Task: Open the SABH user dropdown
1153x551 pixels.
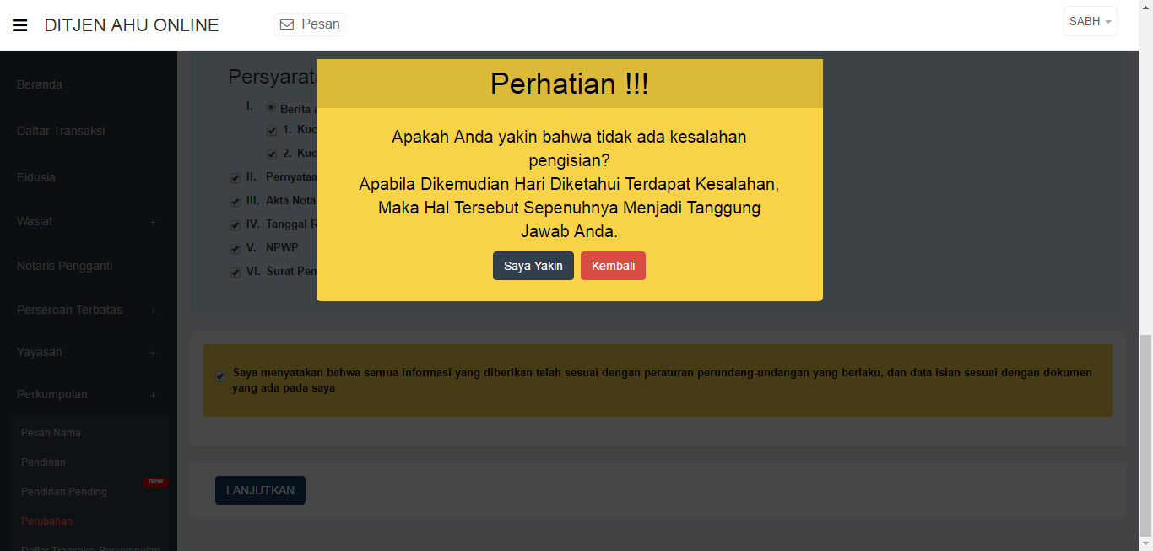Action: pyautogui.click(x=1090, y=22)
